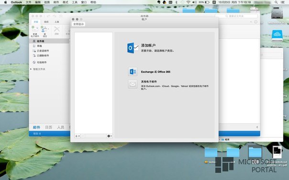The height and width of the screenshot is (180, 289).
Task: Open the 编辑 menu in menu bar
Action: [x=38, y=2]
